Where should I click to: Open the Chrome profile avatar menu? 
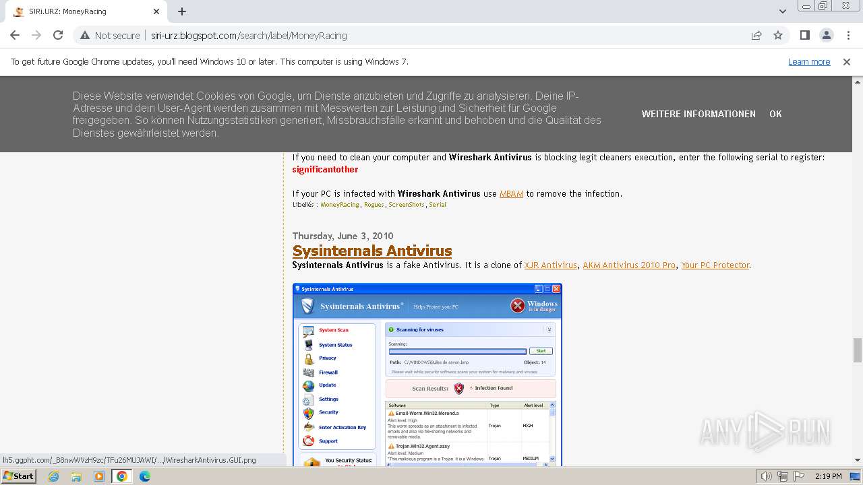click(x=826, y=35)
